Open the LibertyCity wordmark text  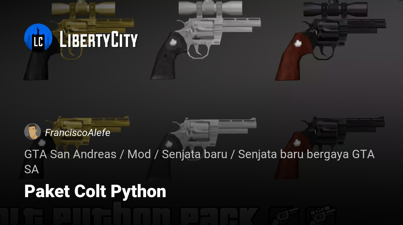[99, 40]
